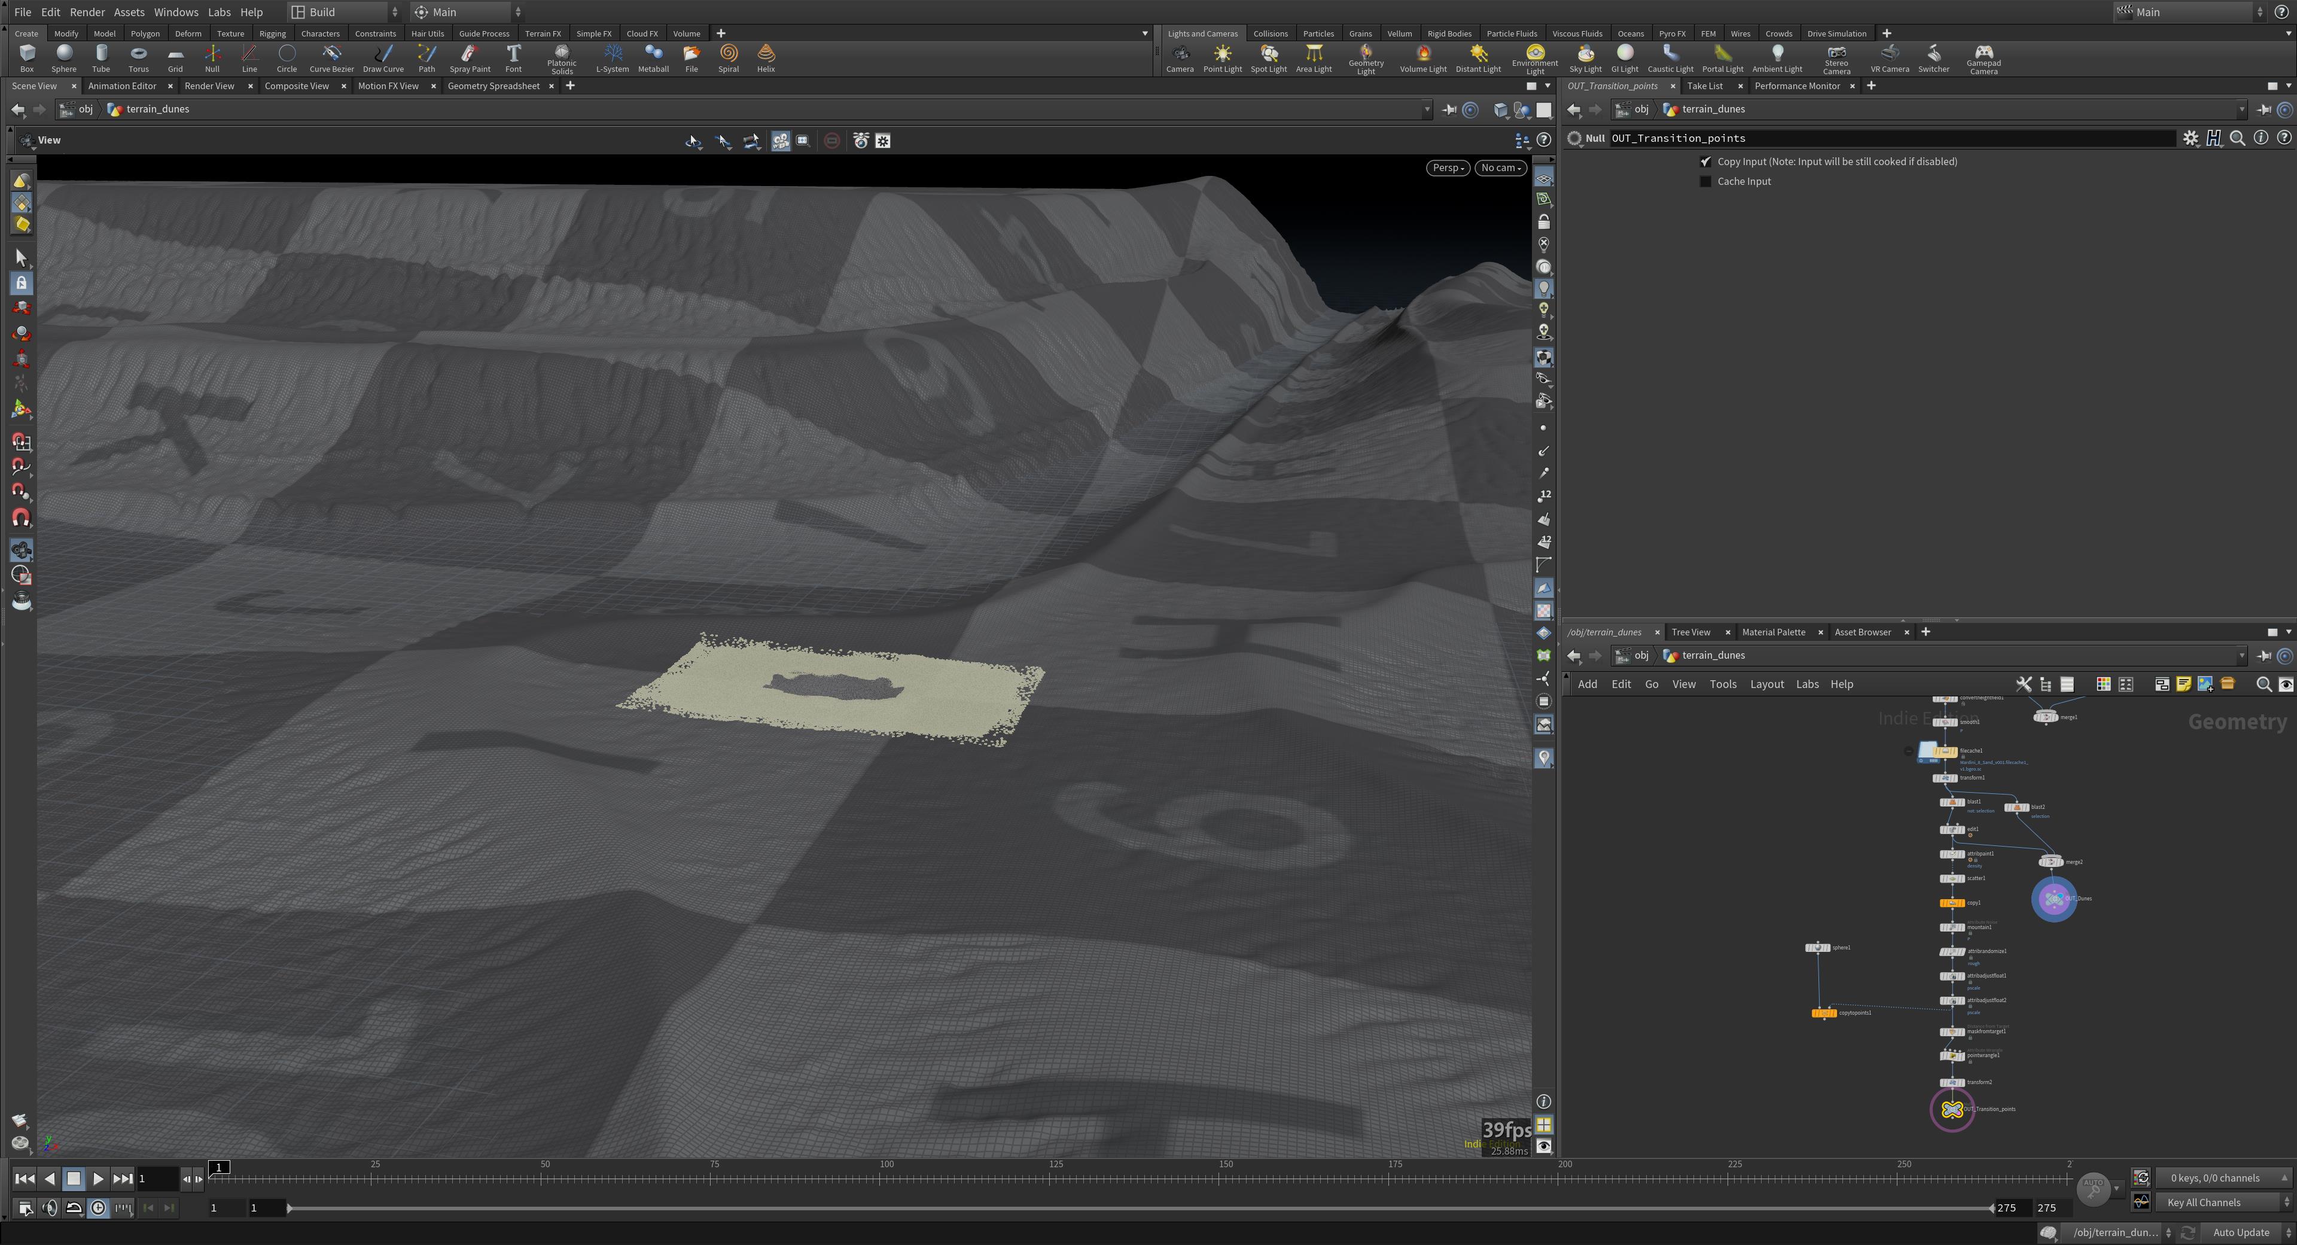Open the network editor find node search
This screenshot has width=2297, height=1245.
coord(2263,684)
